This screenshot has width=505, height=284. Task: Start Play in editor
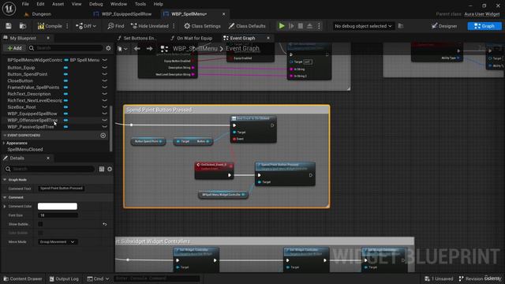coord(282,26)
